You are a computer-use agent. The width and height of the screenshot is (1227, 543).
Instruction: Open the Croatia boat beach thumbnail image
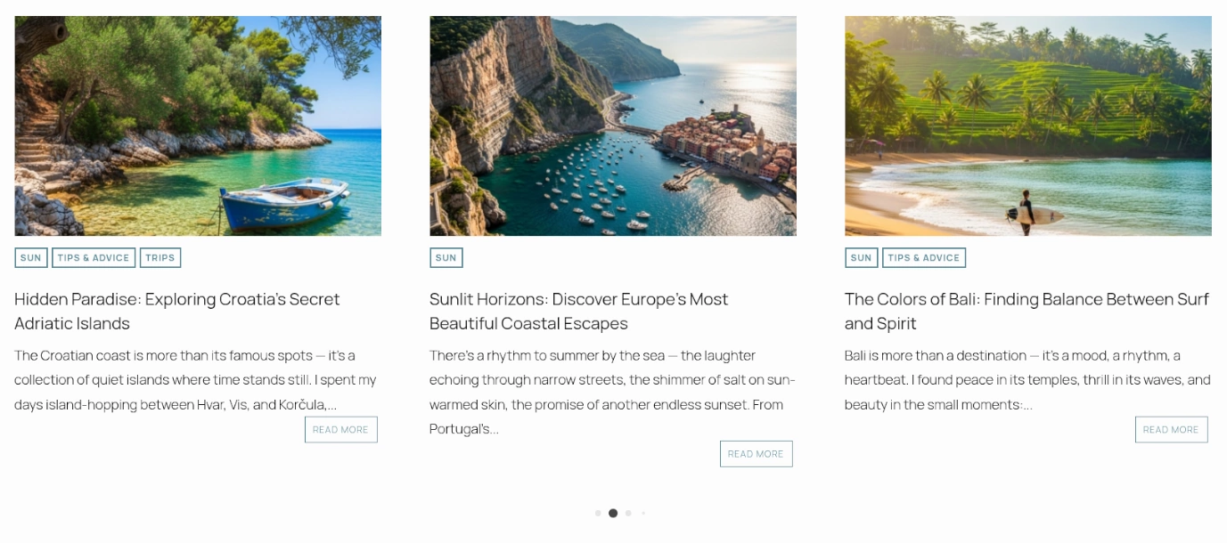pos(198,126)
